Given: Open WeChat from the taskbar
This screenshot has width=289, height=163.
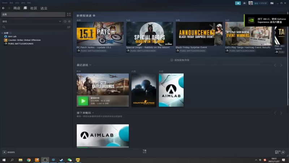Looking at the screenshot, I should pyautogui.click(x=70, y=160).
